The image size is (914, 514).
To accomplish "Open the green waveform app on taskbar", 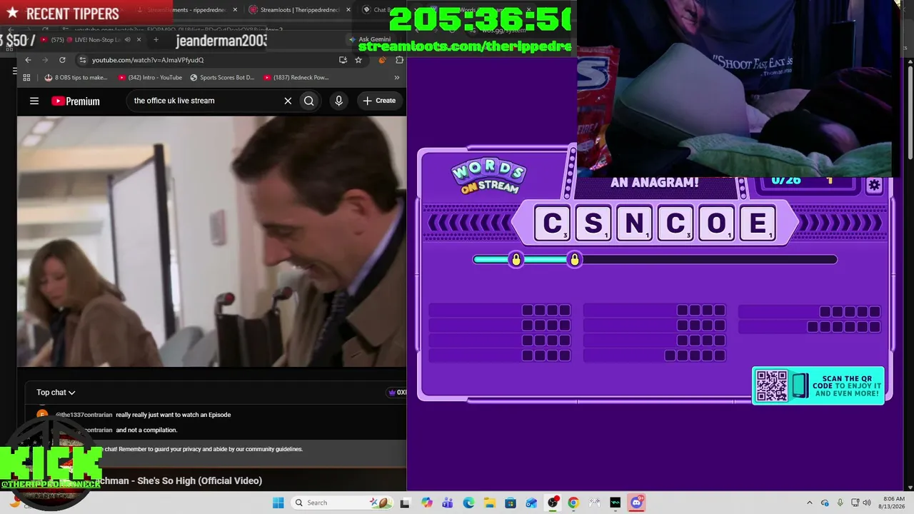I will [616, 503].
